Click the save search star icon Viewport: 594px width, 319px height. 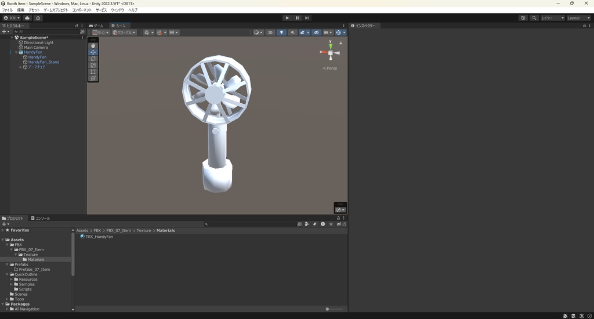click(331, 224)
